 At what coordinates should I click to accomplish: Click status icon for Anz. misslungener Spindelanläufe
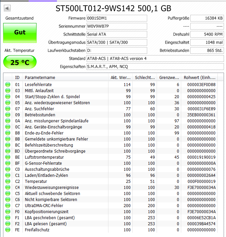(x=8, y=121)
